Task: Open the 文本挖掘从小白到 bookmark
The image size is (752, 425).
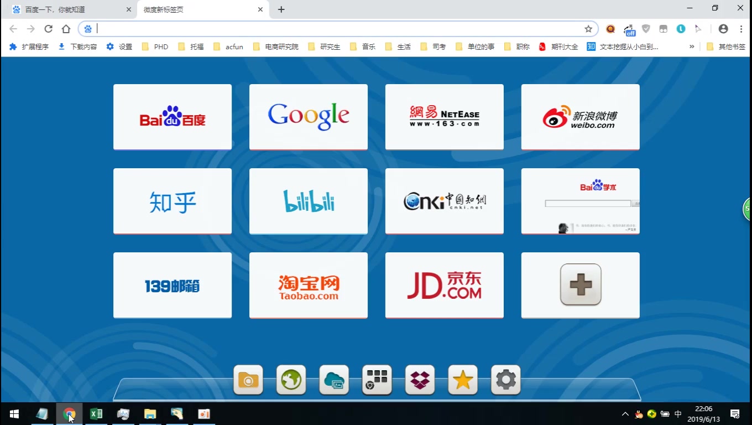Action: [x=623, y=46]
